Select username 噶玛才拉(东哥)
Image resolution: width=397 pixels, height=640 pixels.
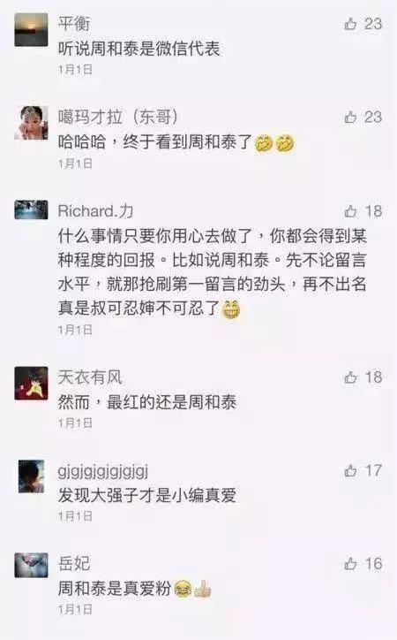[118, 118]
